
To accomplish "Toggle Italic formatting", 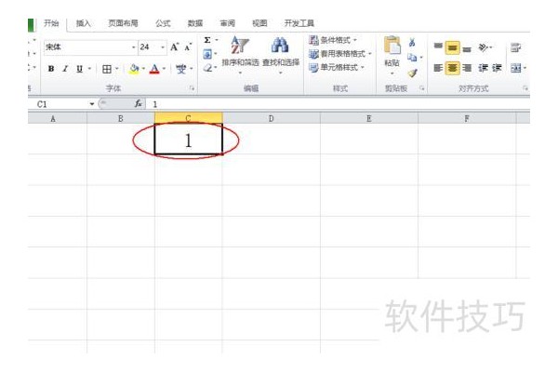I will tap(65, 69).
